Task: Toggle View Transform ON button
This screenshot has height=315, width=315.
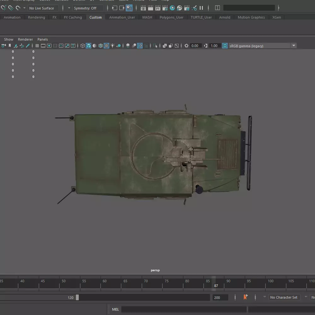Action: point(225,46)
